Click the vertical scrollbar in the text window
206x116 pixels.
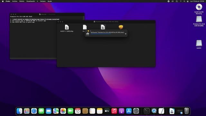coord(84,18)
